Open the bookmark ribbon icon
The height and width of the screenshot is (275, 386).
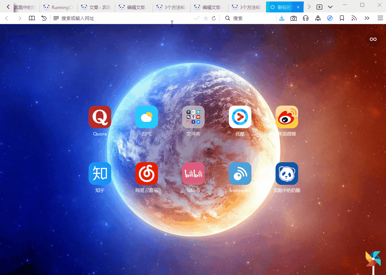(x=342, y=18)
